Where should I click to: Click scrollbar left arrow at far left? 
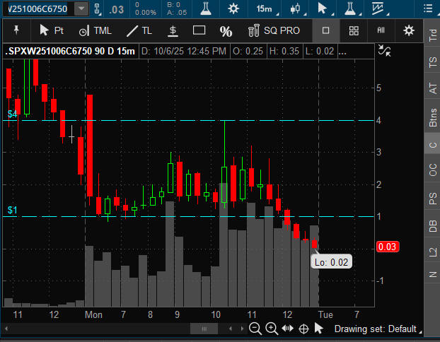(x=6, y=329)
